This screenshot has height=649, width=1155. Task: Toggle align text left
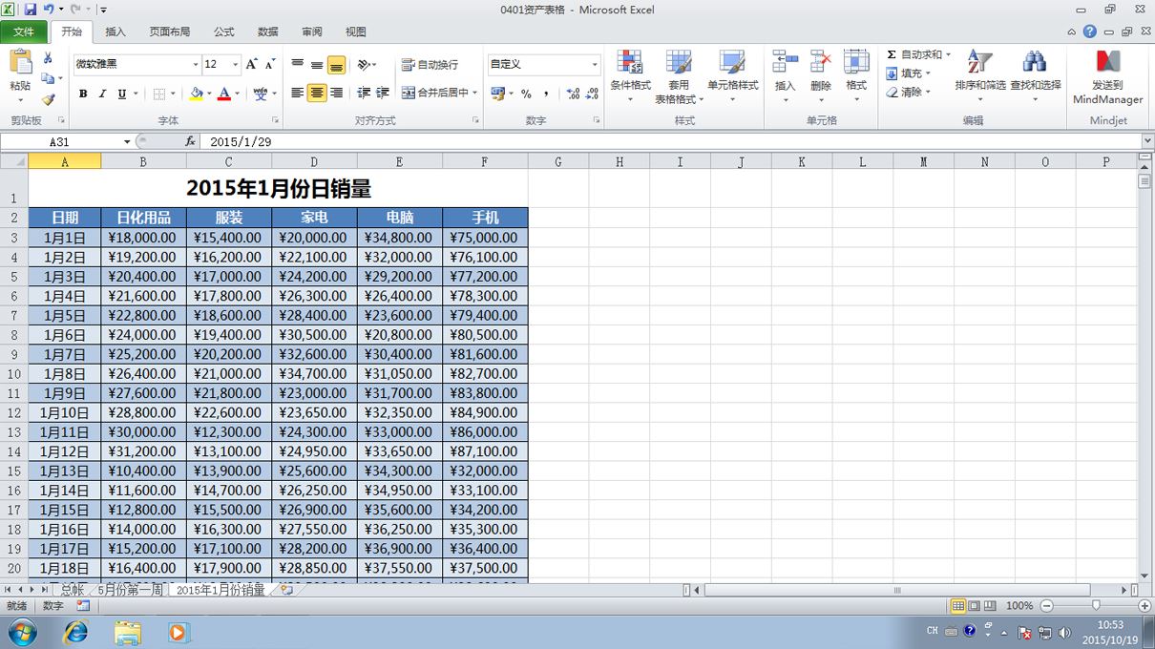coord(298,94)
